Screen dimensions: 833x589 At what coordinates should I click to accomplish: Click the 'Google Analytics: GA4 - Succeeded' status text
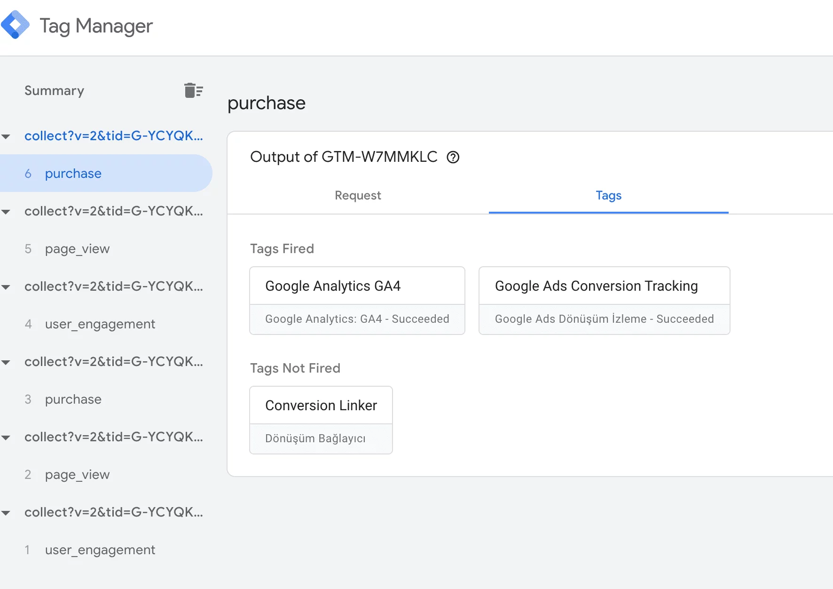pyautogui.click(x=357, y=319)
